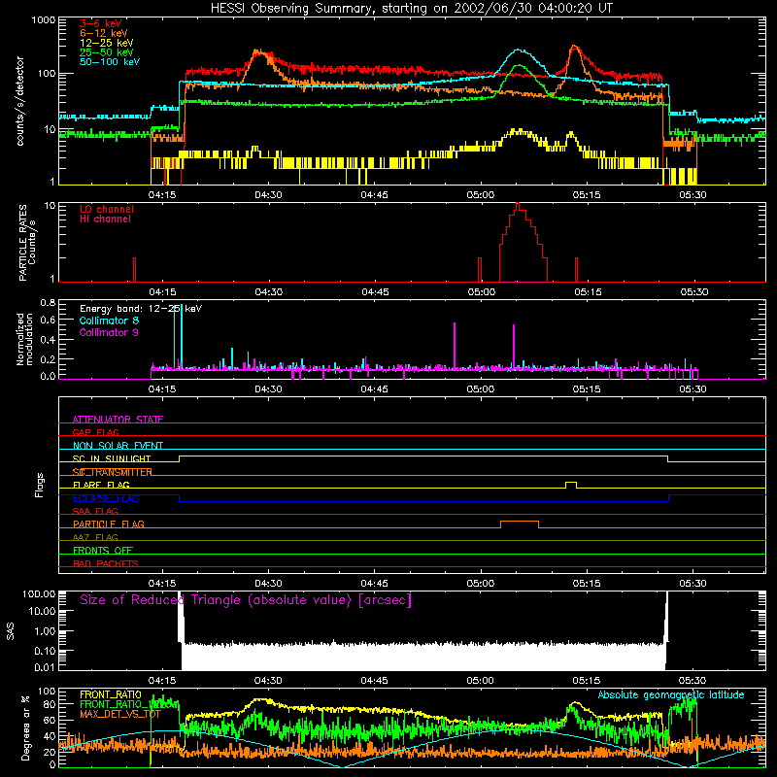This screenshot has height=777, width=777.
Task: Click the Degrees or % axis label
Action: tap(25, 727)
